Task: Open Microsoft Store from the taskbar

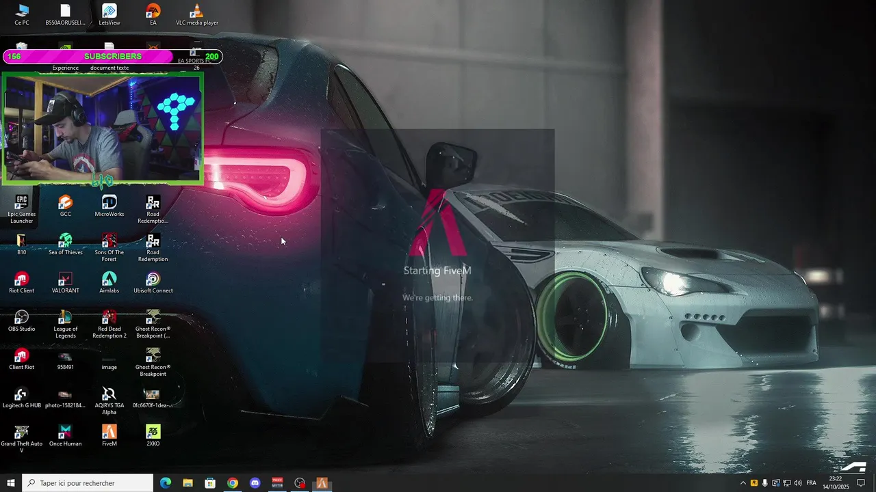Action: (210, 483)
